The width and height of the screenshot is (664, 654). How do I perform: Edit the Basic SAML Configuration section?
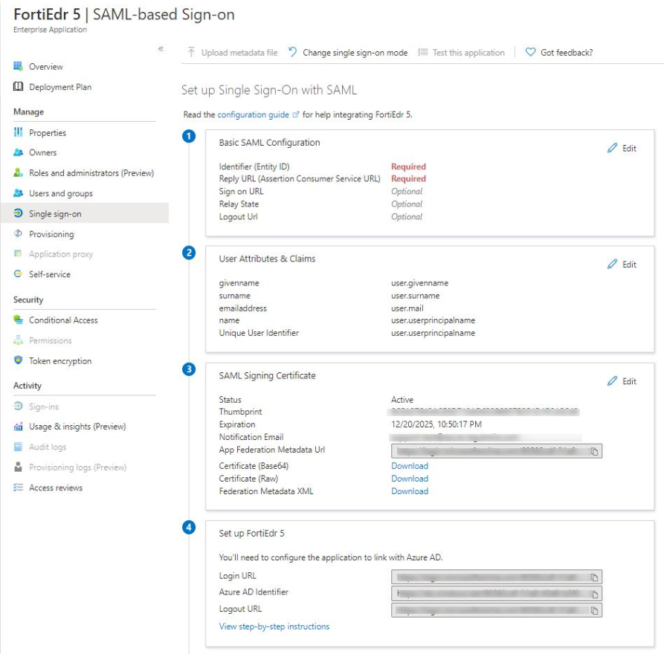pos(622,148)
